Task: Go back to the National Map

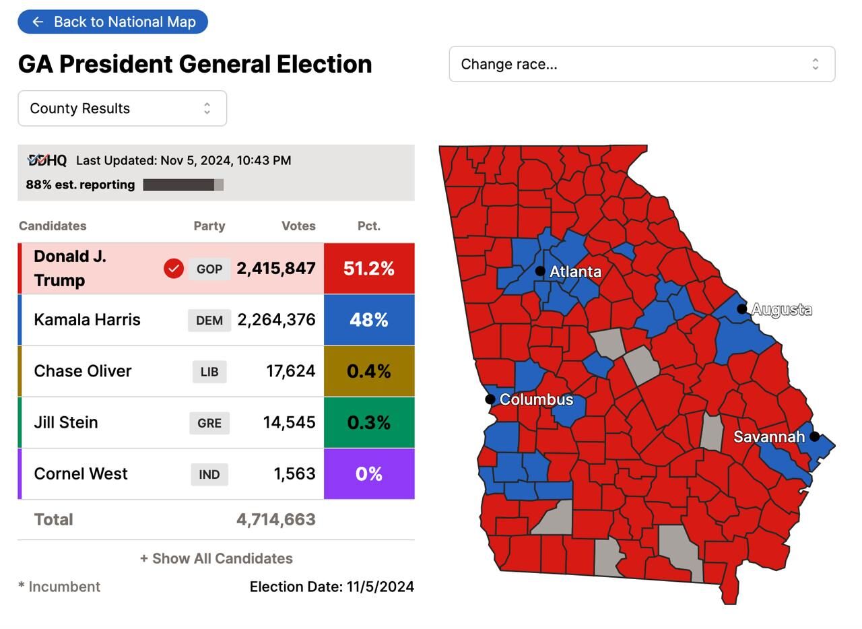Action: coord(112,22)
